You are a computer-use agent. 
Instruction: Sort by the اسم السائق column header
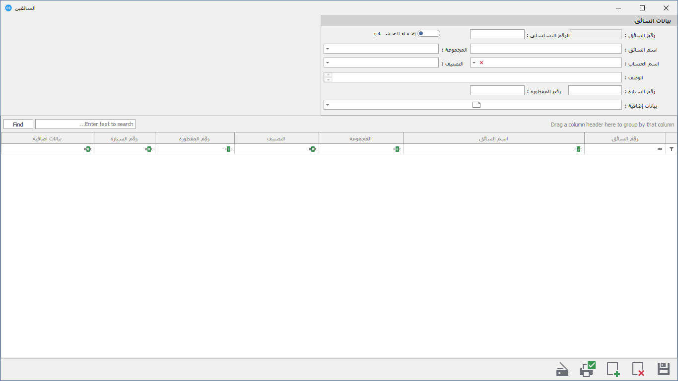point(494,138)
